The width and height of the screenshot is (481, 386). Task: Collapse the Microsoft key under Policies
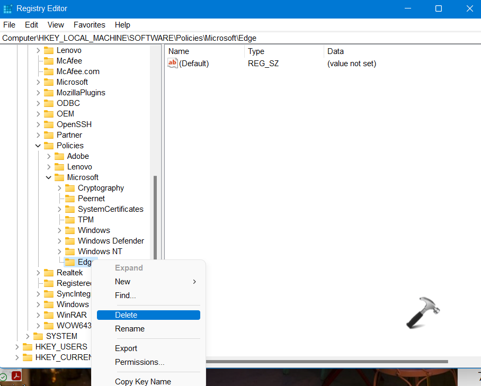tap(48, 177)
